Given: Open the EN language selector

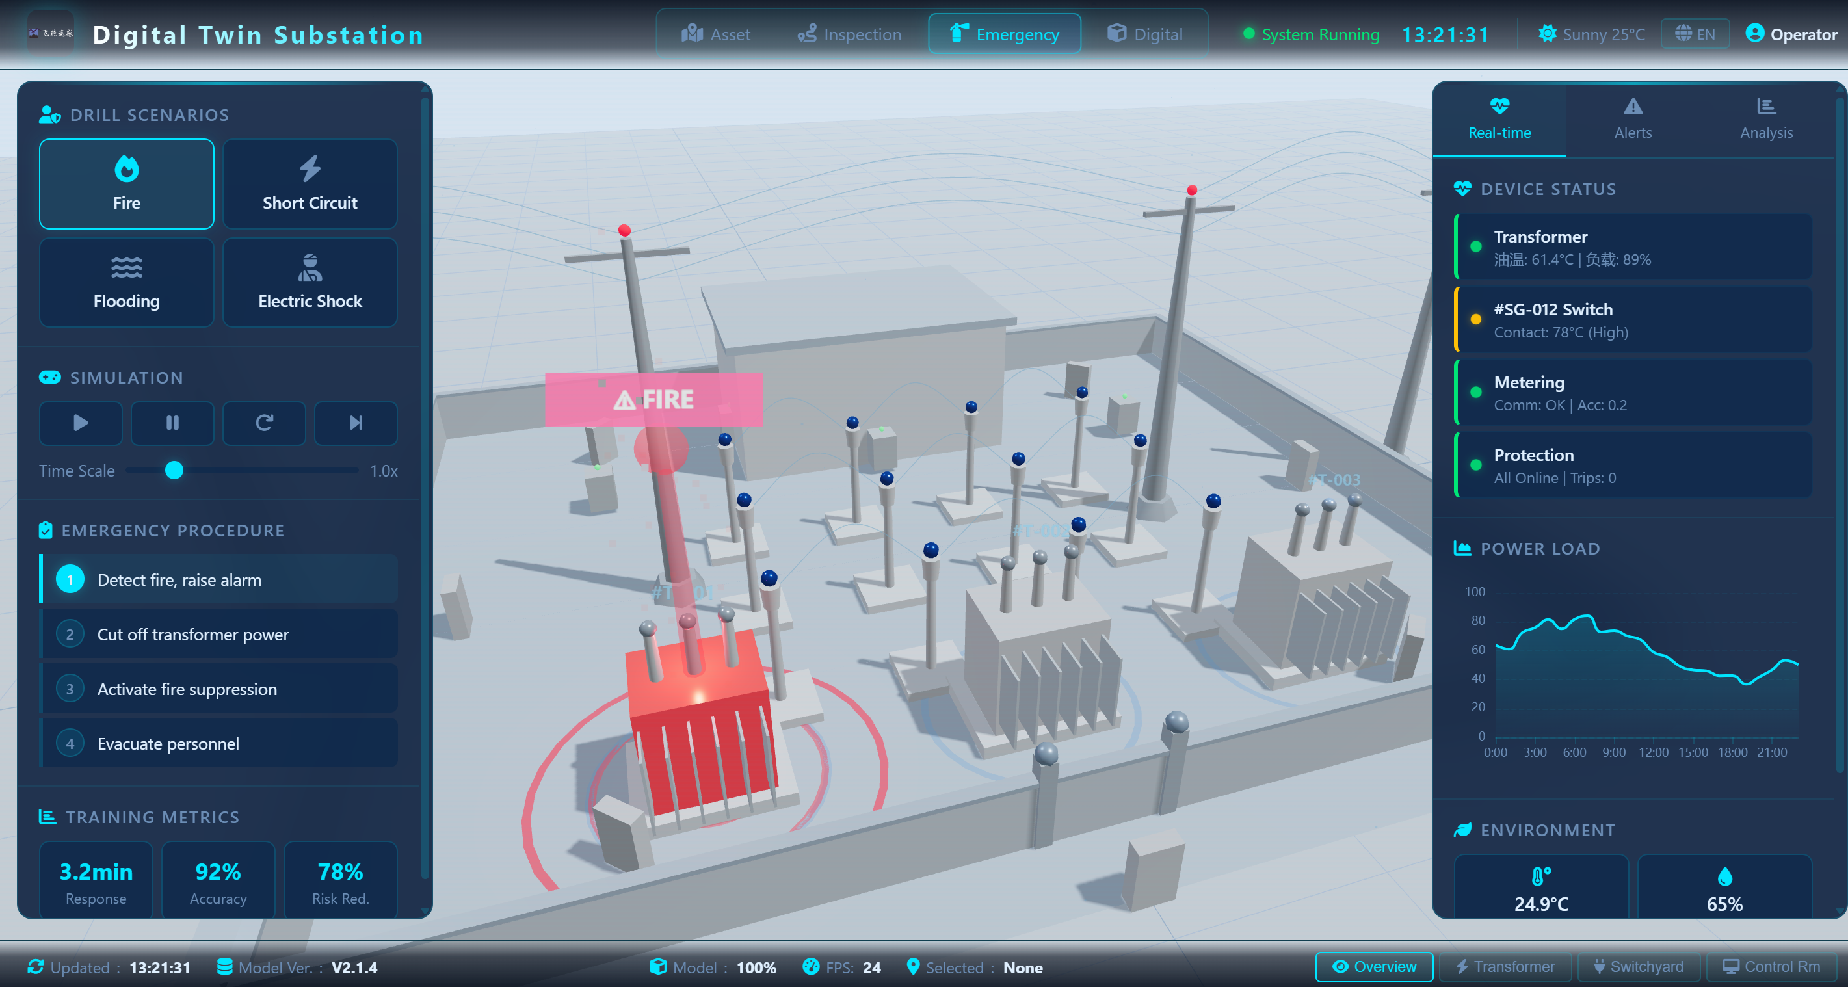Looking at the screenshot, I should (1695, 34).
